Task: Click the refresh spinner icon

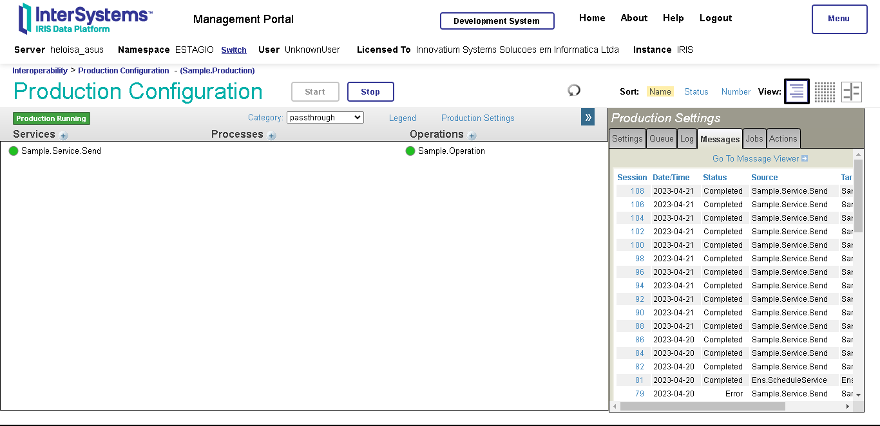Action: click(x=574, y=91)
